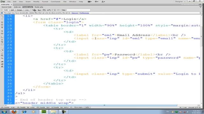Open Recent Snippets icon in coding toolbar
Viewport: 204px width, 114px height.
coord(2,55)
